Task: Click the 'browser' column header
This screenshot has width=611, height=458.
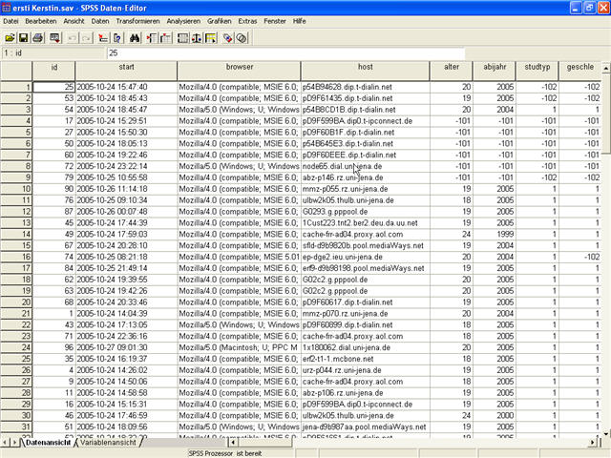Action: (239, 68)
